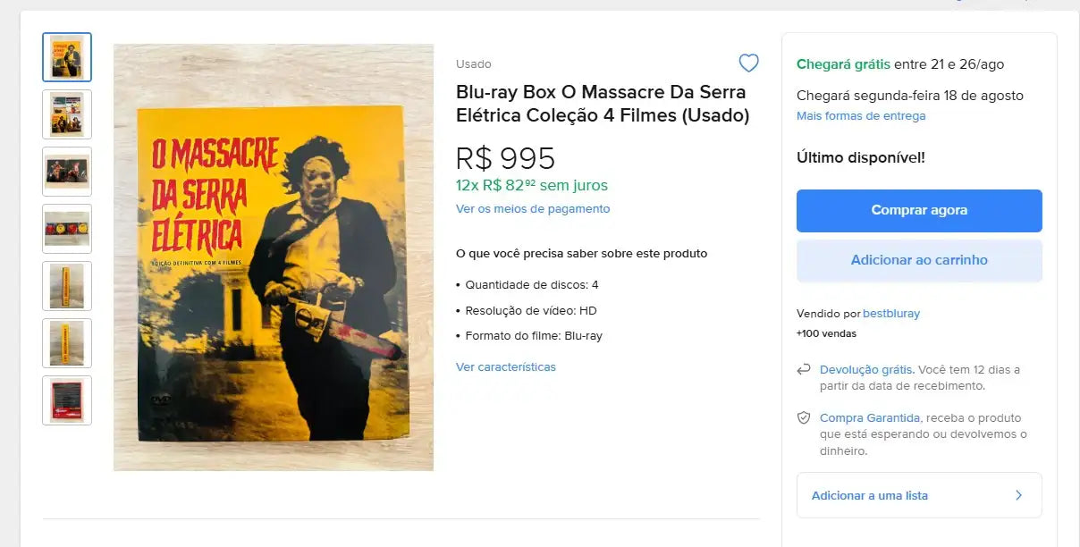Click the return arrow icon beside Devolução grátis
Screen dimensions: 1080x547
[804, 369]
